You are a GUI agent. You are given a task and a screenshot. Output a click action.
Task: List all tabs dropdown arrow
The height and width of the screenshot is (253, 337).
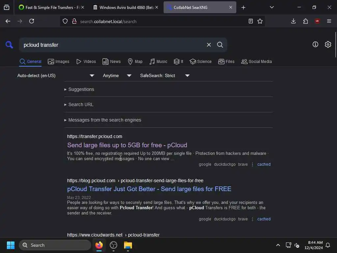coord(272,7)
